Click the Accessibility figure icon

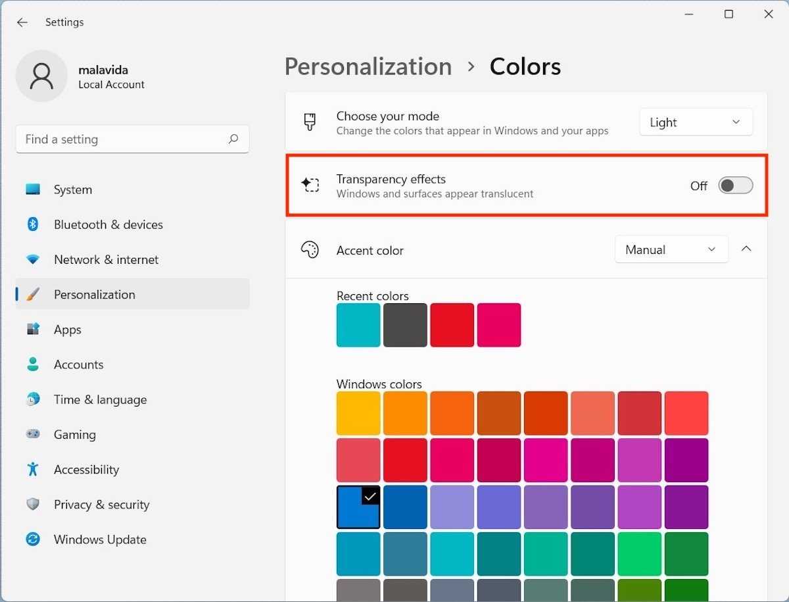pos(33,469)
